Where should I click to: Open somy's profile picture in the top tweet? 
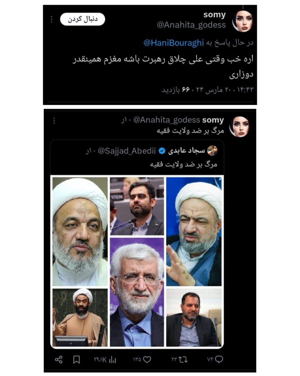(242, 21)
